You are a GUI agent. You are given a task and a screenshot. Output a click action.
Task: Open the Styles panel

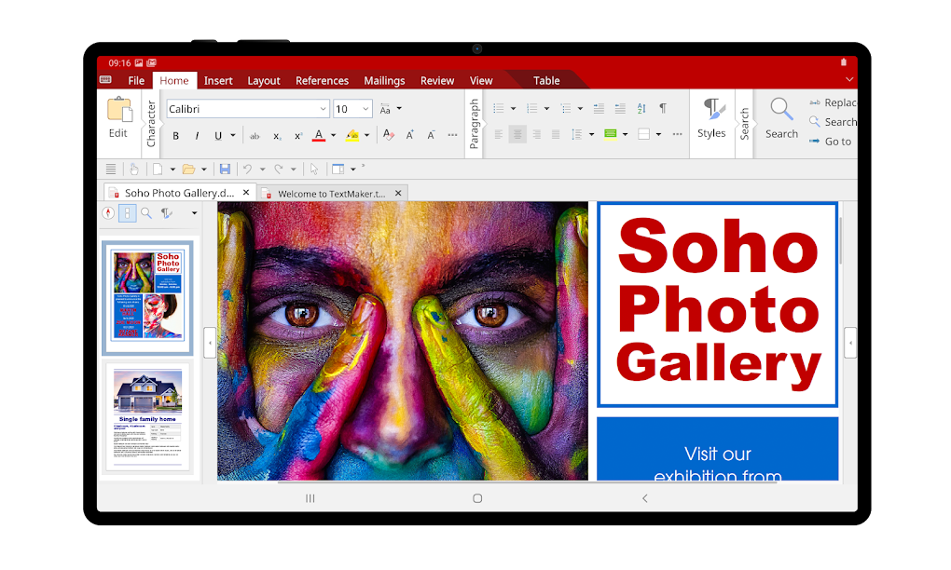[x=711, y=121]
